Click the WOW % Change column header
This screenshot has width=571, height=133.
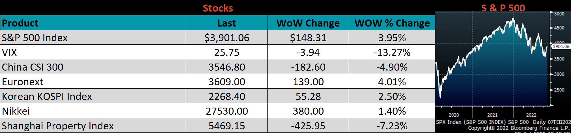[392, 23]
